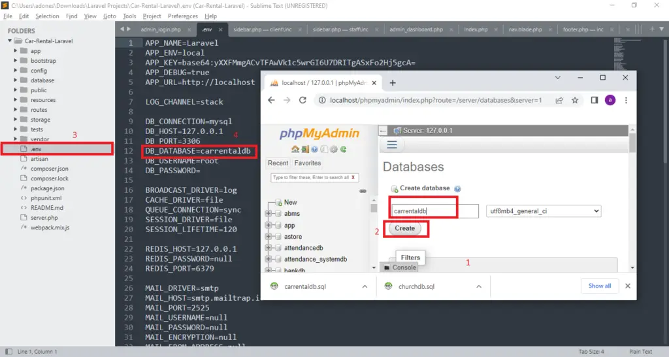Screen dimensions: 669x357
Task: Open phpMyAdmin home icon
Action: tap(295, 149)
